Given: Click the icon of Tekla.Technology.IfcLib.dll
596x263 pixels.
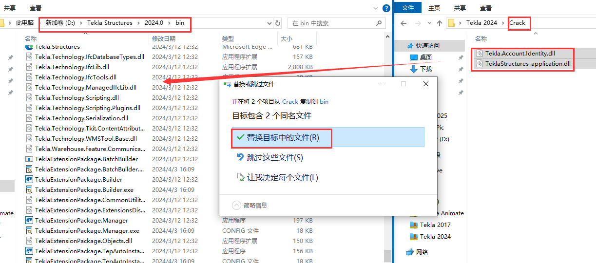Looking at the screenshot, I should (x=29, y=67).
